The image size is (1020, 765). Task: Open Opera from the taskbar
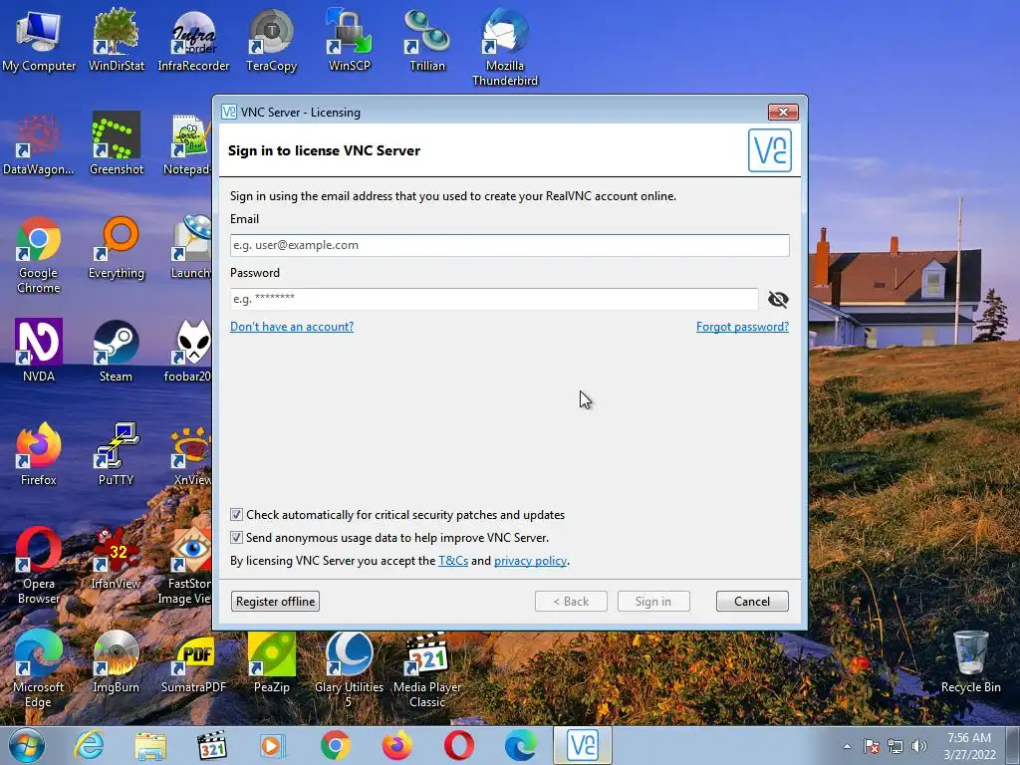click(x=459, y=745)
